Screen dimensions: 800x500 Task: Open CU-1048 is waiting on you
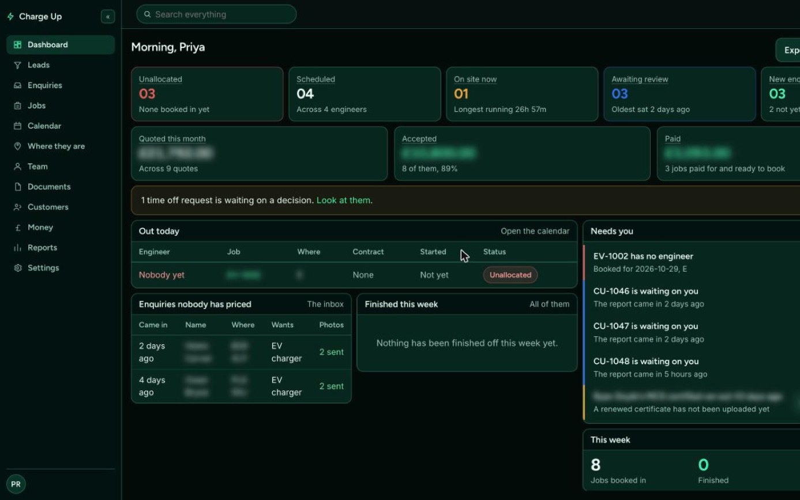point(692,367)
